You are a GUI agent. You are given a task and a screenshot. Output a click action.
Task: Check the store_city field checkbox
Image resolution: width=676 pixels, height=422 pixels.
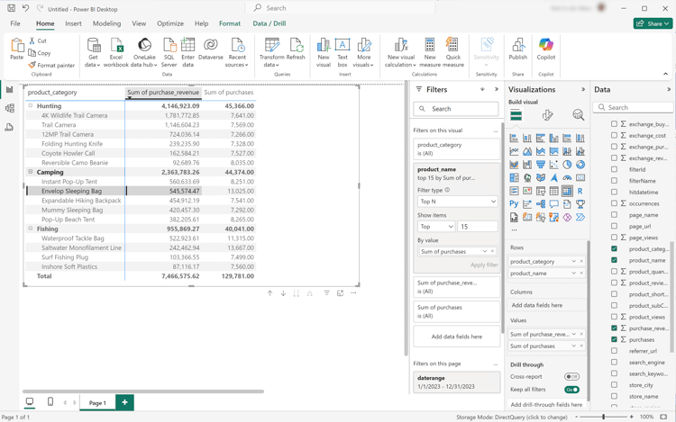click(x=615, y=385)
